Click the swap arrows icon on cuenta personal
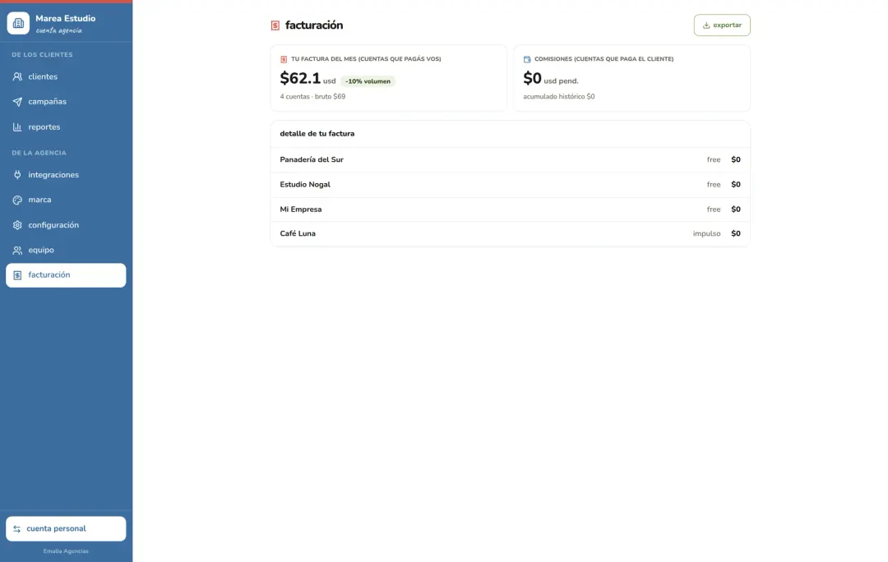 (x=17, y=528)
